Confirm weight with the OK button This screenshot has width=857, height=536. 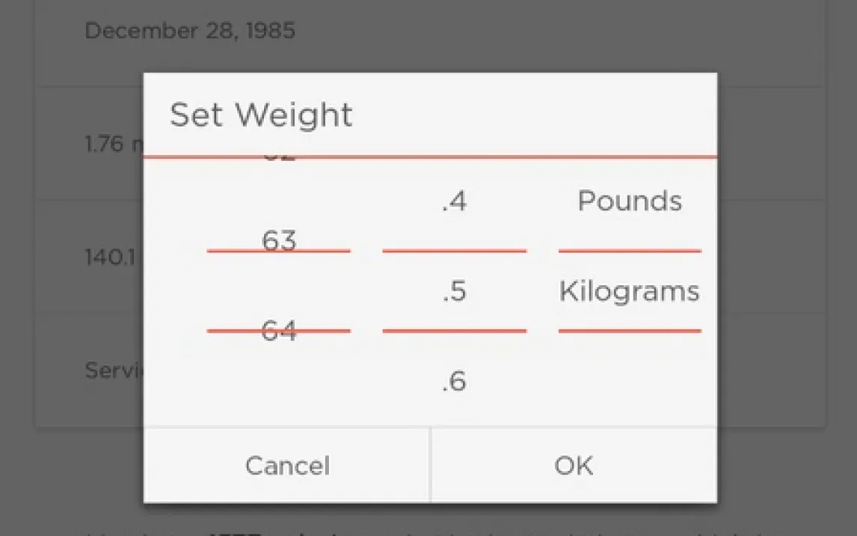pos(574,466)
